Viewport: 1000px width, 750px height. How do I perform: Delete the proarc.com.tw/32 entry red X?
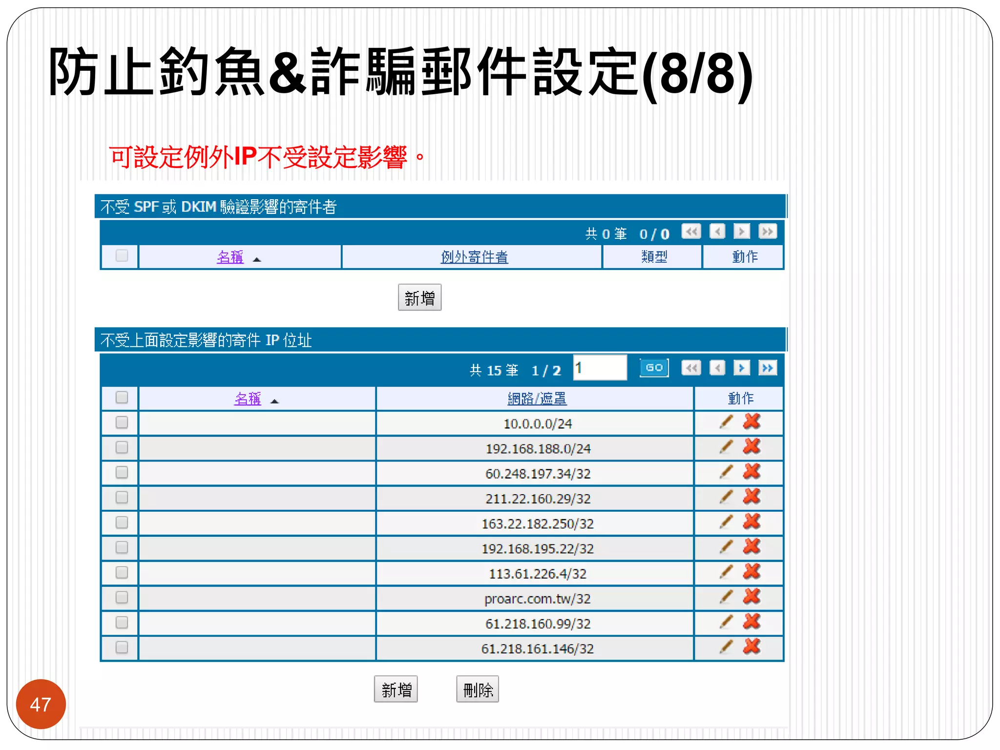751,597
